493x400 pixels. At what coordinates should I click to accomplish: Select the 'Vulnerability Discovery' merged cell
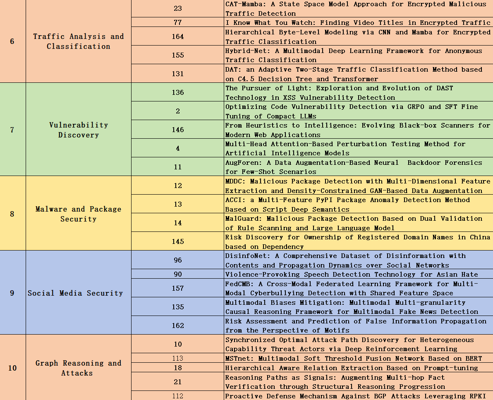tap(79, 130)
